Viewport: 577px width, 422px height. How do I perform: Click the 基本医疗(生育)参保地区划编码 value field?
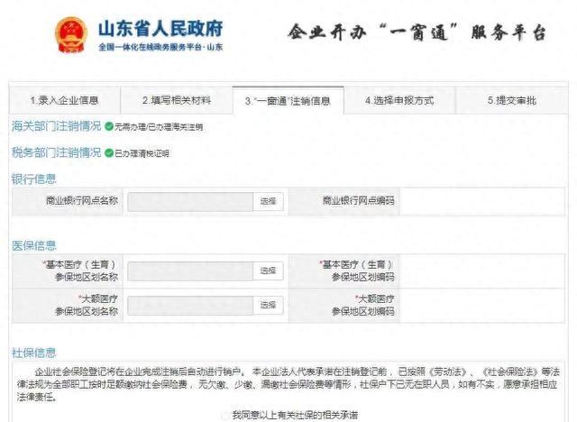[x=482, y=271]
